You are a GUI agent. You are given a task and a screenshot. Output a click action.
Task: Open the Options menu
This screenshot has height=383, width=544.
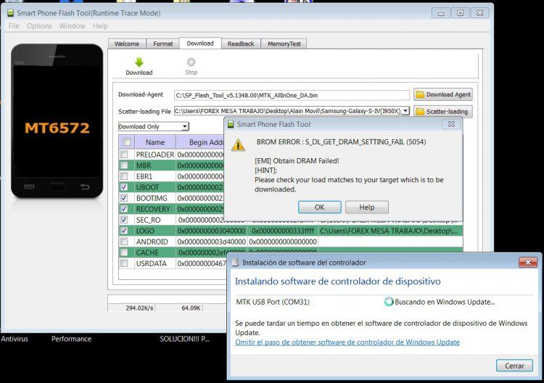pos(39,26)
